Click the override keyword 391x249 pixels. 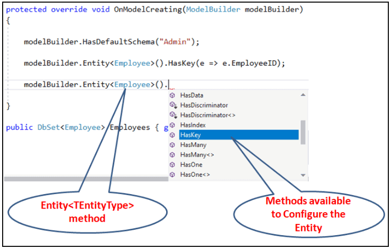69,10
